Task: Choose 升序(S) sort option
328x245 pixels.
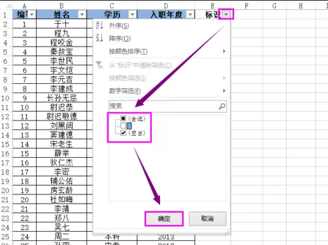Action: pyautogui.click(x=119, y=26)
